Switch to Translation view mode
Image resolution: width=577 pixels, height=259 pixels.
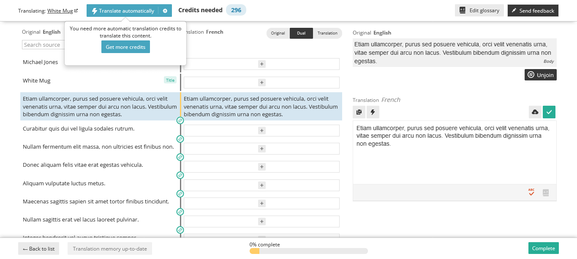[327, 33]
